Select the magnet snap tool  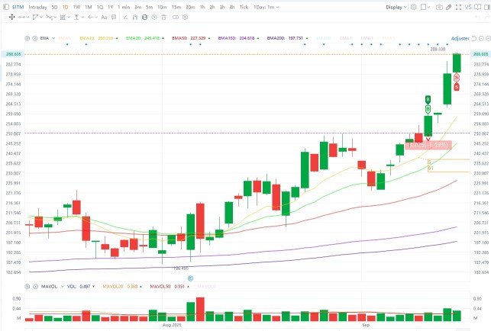click(135, 18)
